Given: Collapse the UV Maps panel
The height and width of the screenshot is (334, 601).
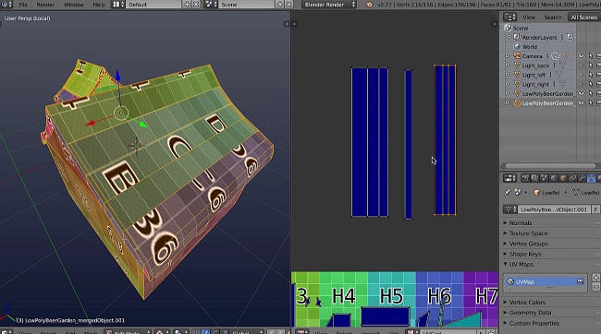Looking at the screenshot, I should coord(521,265).
